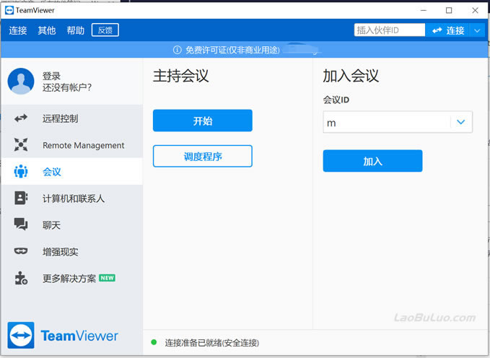Select 会议 in the sidebar

click(x=72, y=171)
